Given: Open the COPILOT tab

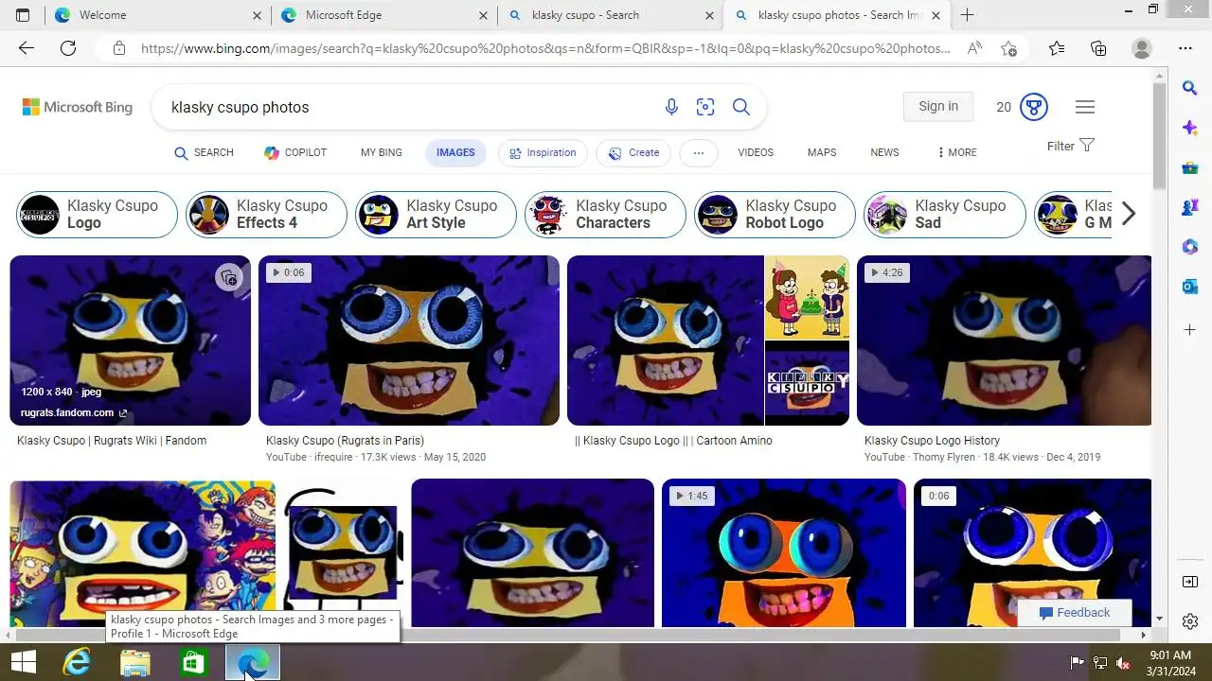Looking at the screenshot, I should pos(295,152).
